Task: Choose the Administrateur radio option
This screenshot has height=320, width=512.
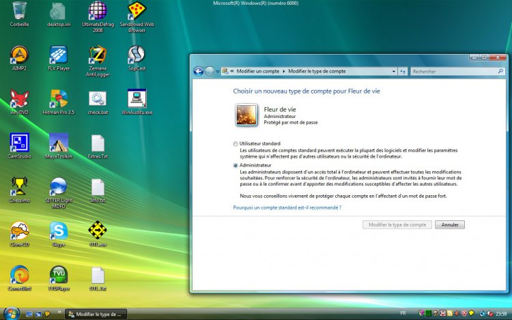Action: pyautogui.click(x=236, y=165)
